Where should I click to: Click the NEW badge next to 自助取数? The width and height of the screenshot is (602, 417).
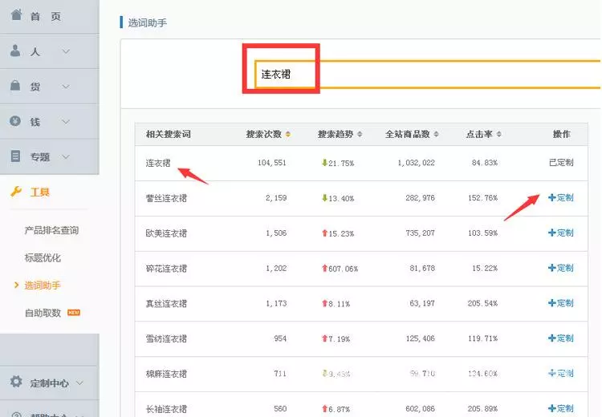coord(74,313)
